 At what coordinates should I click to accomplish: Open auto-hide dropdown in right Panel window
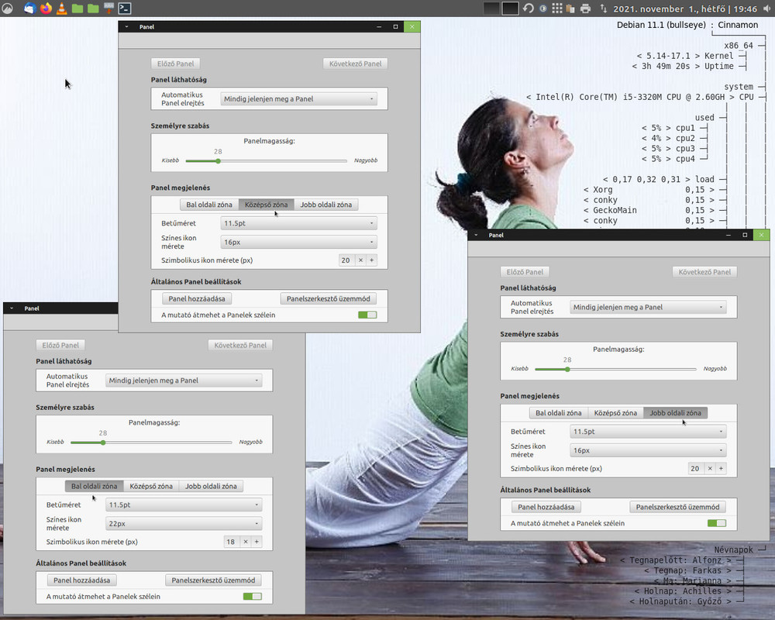point(648,307)
